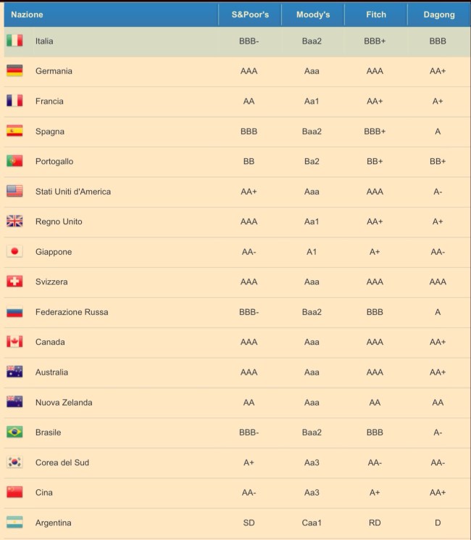Sort by the Moody's column header

tap(313, 15)
